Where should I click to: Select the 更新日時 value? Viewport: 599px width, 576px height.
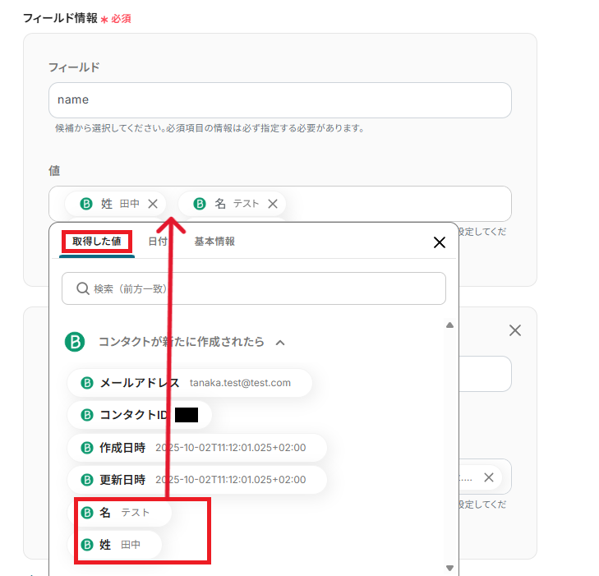coord(197,479)
